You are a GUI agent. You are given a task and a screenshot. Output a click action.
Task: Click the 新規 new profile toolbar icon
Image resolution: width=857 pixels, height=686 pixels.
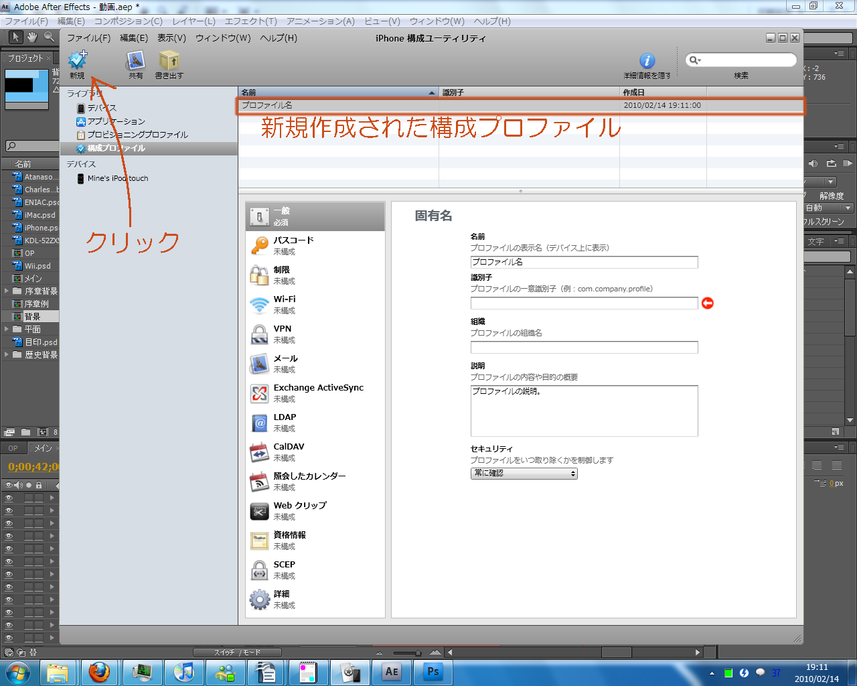[x=78, y=60]
